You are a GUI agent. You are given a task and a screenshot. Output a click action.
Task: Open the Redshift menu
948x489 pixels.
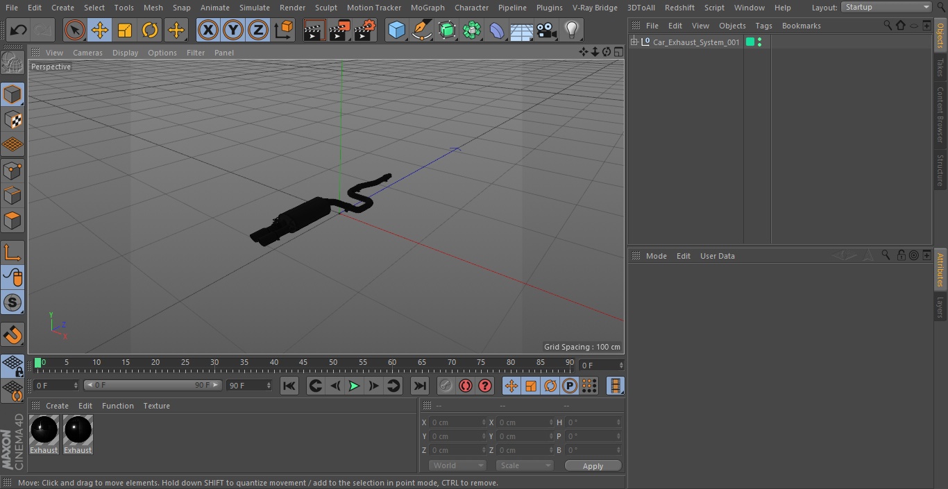click(x=679, y=8)
